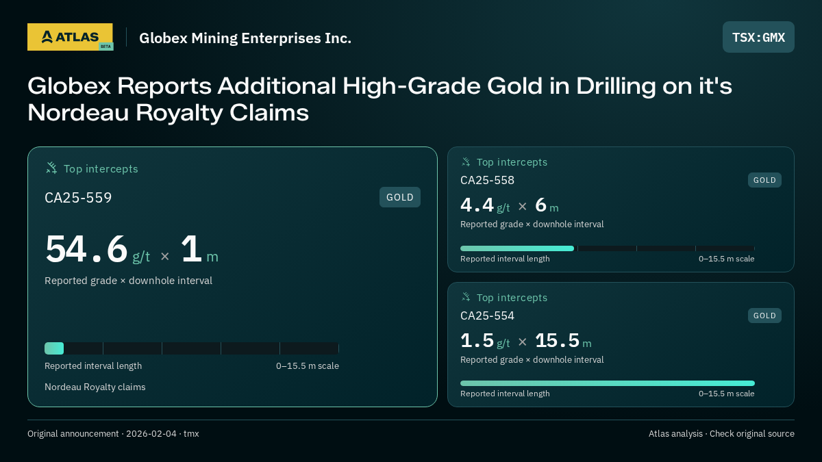The image size is (822, 462).
Task: Click the 6 m interval value
Action: point(547,205)
